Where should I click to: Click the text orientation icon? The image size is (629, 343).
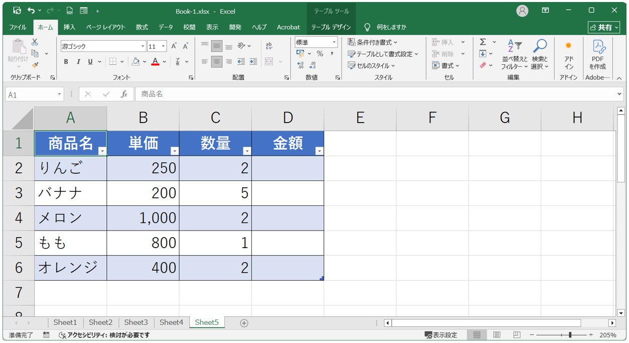(x=242, y=46)
